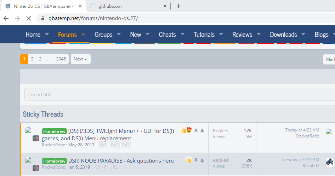Image resolution: width=335 pixels, height=176 pixels.
Task: Select the Nintendo DS GBAtemp tab
Action: tap(44, 6)
